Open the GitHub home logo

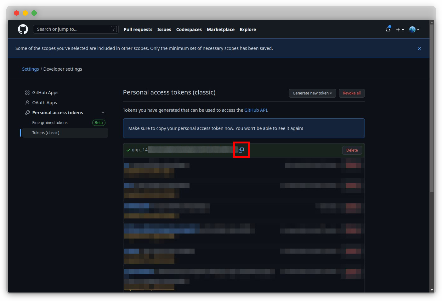(x=23, y=29)
